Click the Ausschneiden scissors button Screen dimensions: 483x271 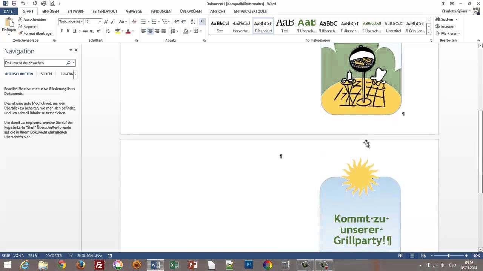tap(32, 20)
